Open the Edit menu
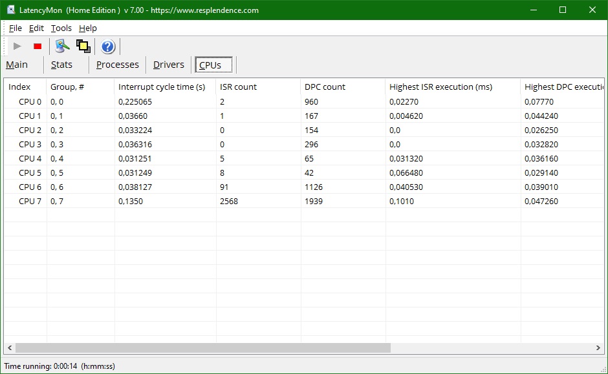This screenshot has height=374, width=608. (x=36, y=28)
